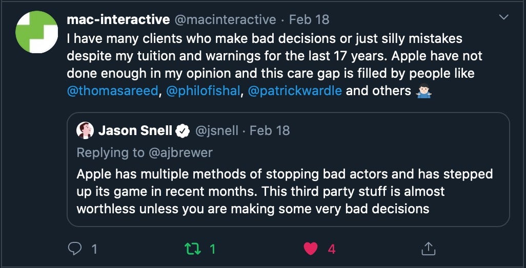The height and width of the screenshot is (268, 526).
Task: Click the quoted tweet's Feb 18 date
Action: pos(270,131)
